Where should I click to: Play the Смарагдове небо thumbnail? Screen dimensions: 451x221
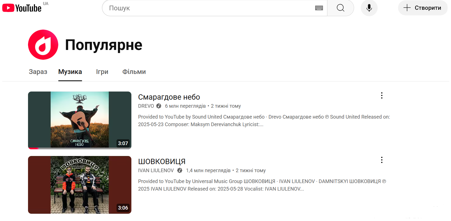pyautogui.click(x=80, y=120)
